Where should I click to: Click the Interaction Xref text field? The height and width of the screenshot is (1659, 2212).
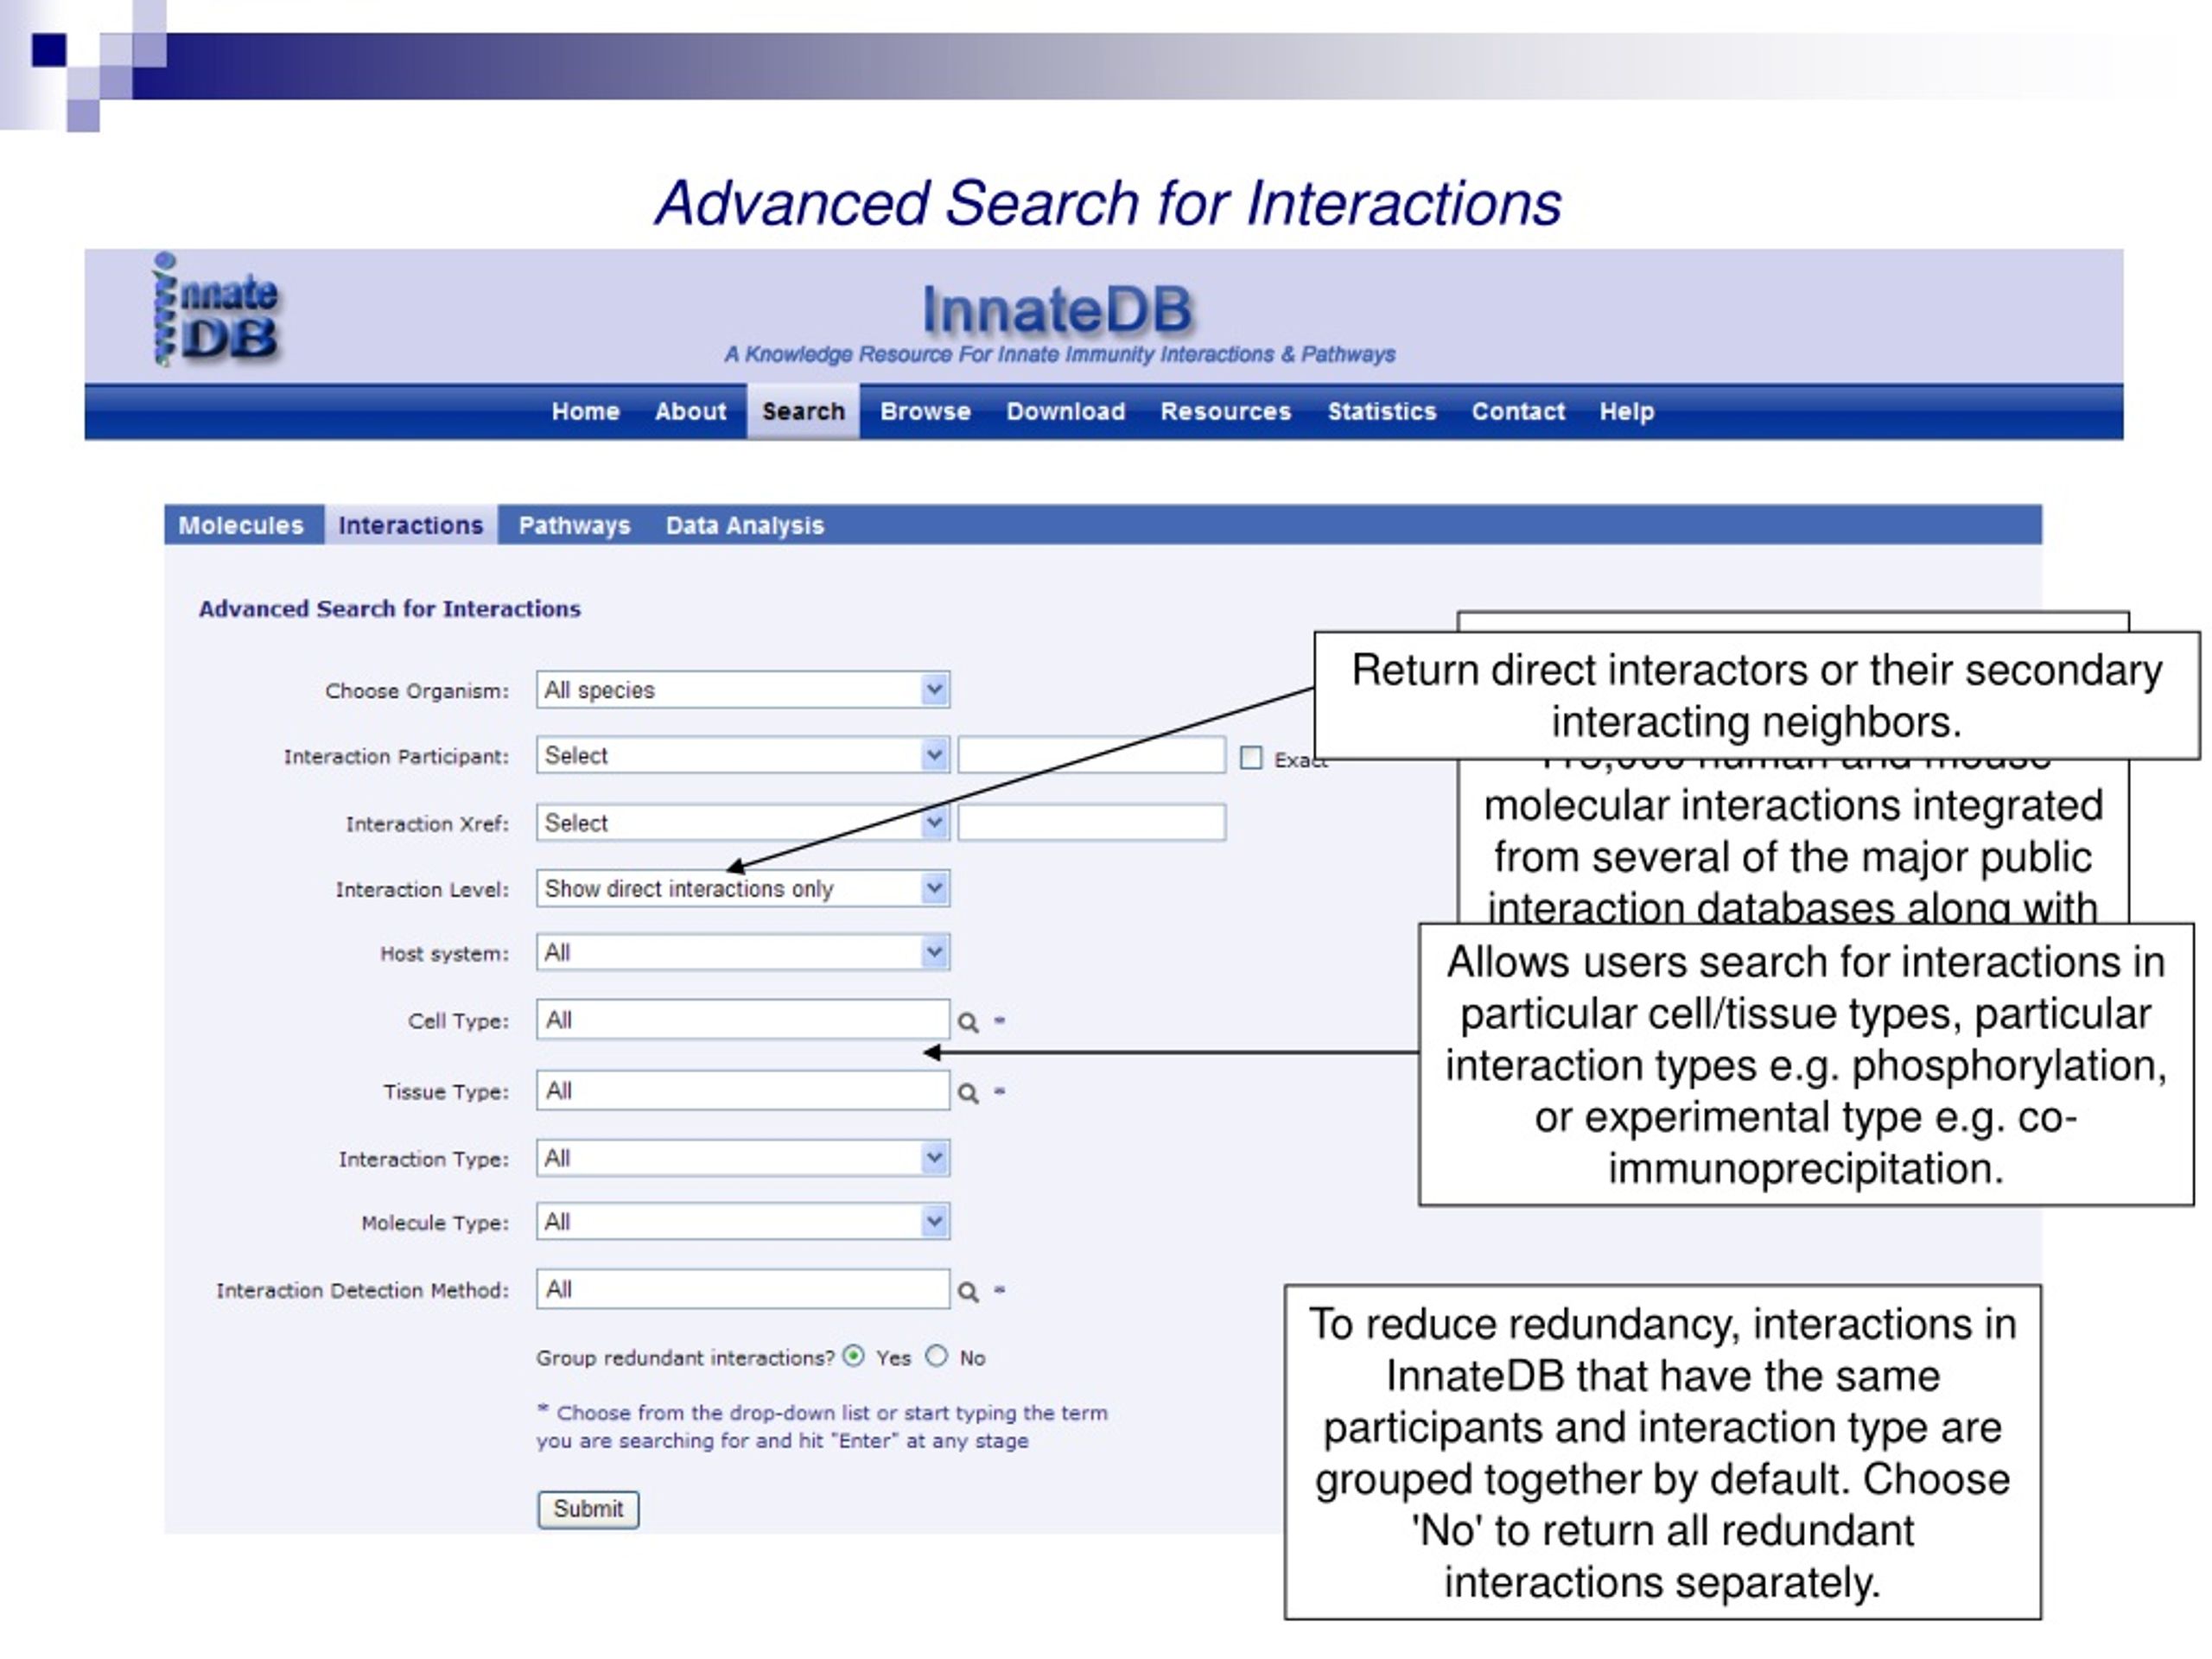[1092, 823]
